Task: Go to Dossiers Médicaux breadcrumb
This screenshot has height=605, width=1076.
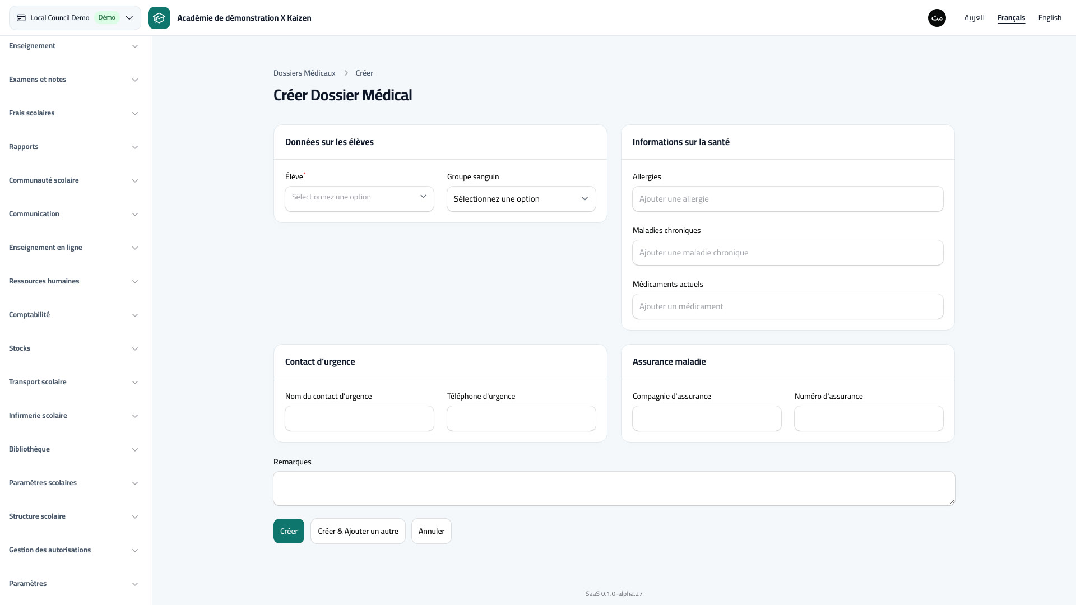Action: pyautogui.click(x=304, y=73)
